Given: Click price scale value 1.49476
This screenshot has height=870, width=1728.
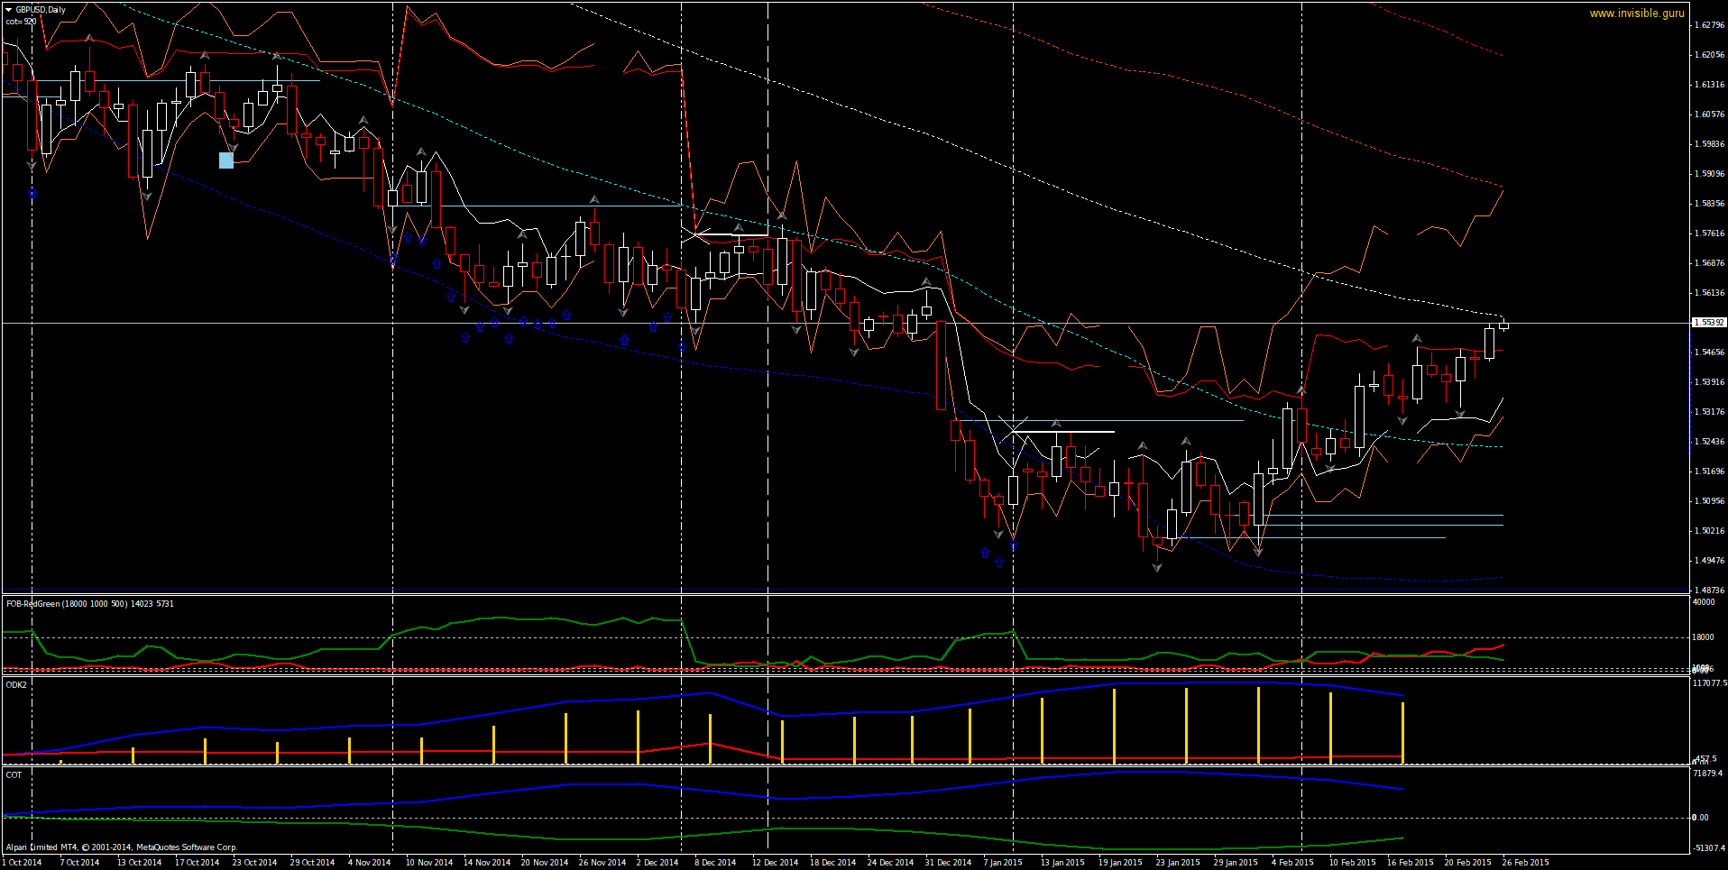Looking at the screenshot, I should (1710, 561).
